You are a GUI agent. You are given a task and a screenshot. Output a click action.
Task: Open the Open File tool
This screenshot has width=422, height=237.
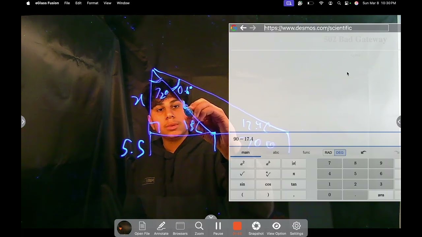[142, 228]
